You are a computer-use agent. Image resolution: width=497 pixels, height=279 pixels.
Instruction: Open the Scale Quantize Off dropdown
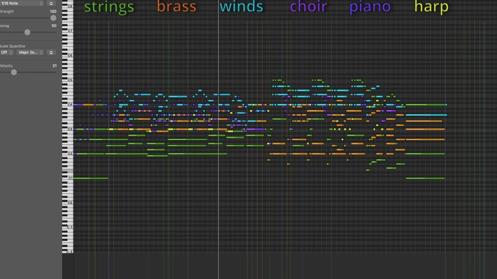tap(7, 52)
